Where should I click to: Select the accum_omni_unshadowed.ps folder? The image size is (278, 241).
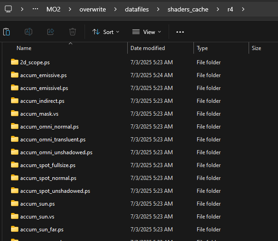tap(56, 152)
